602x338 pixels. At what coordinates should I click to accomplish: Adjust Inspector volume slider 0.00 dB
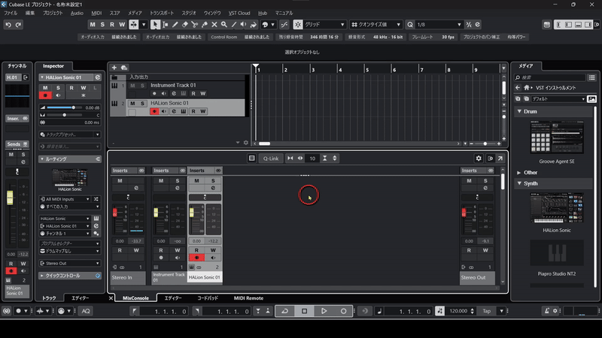click(x=73, y=107)
